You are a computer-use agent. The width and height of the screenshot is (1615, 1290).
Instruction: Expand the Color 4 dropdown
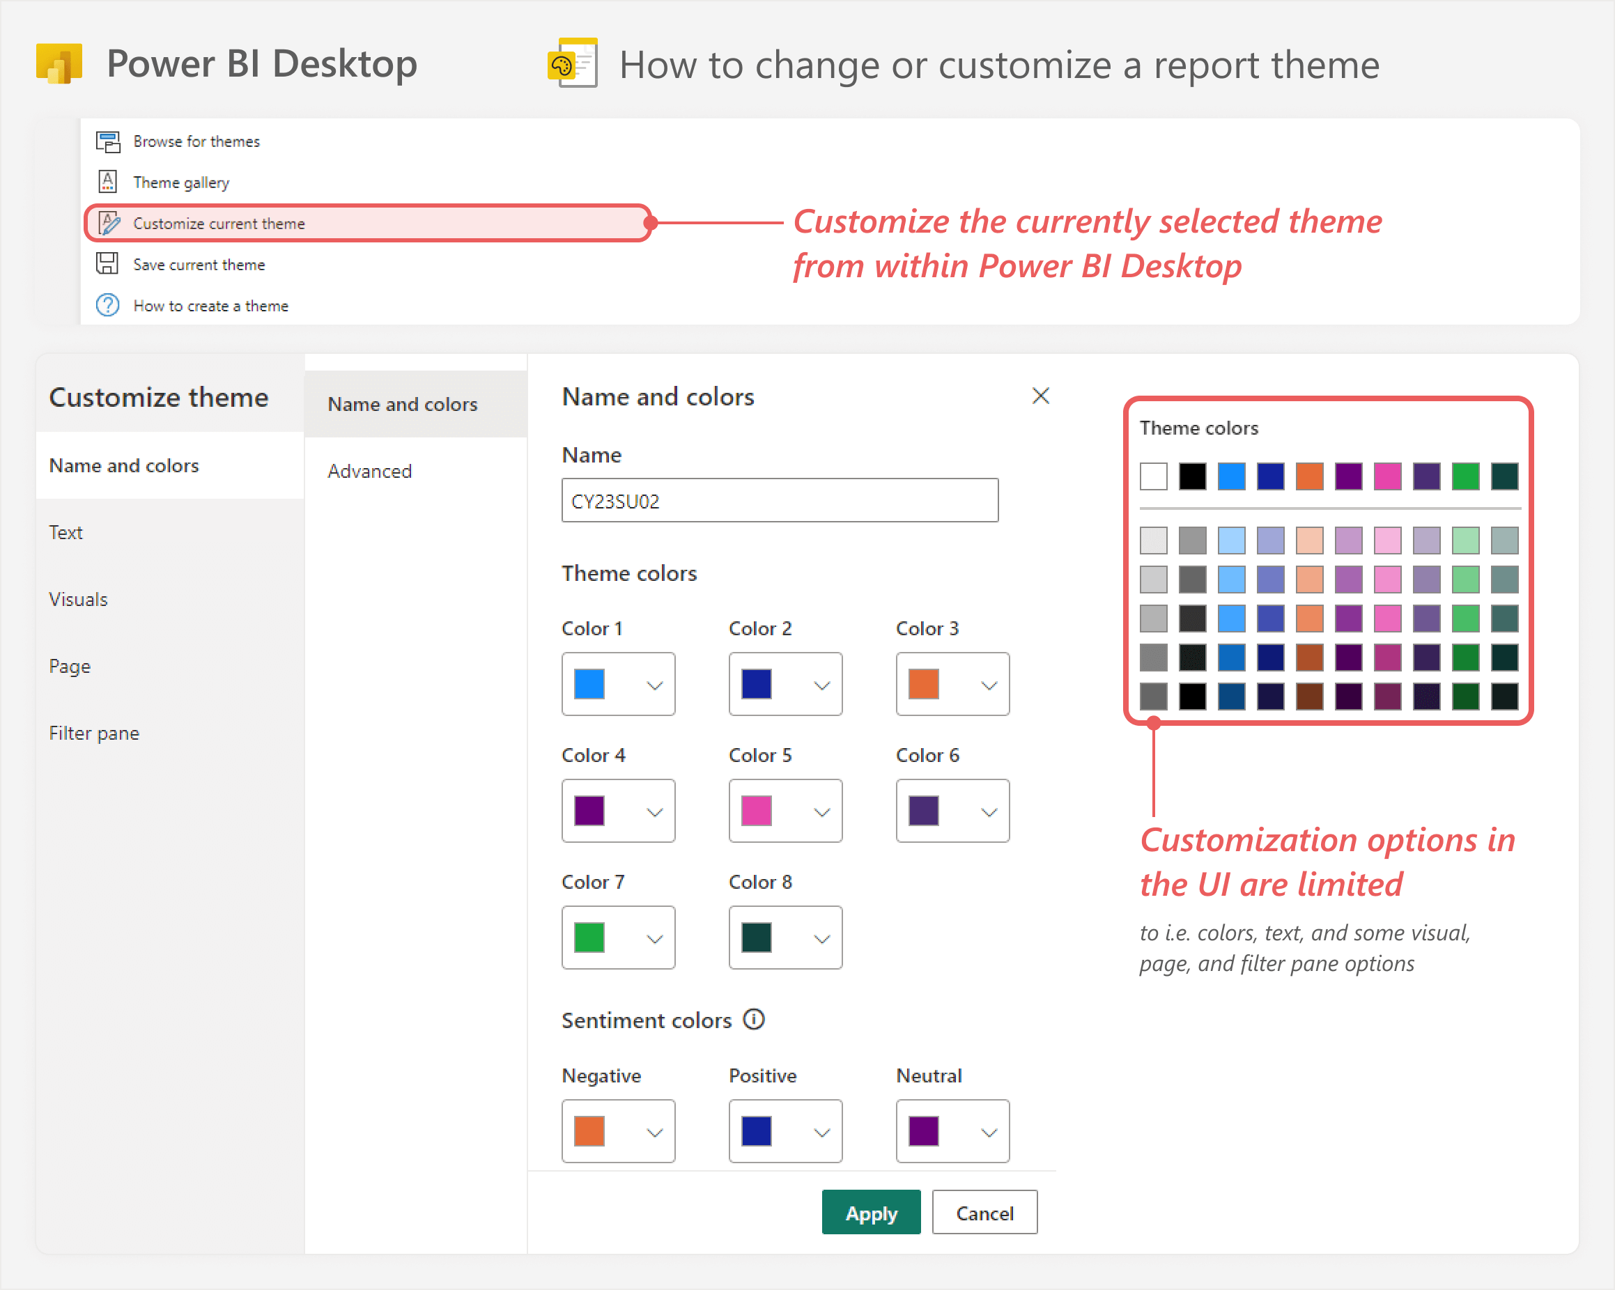(x=619, y=811)
